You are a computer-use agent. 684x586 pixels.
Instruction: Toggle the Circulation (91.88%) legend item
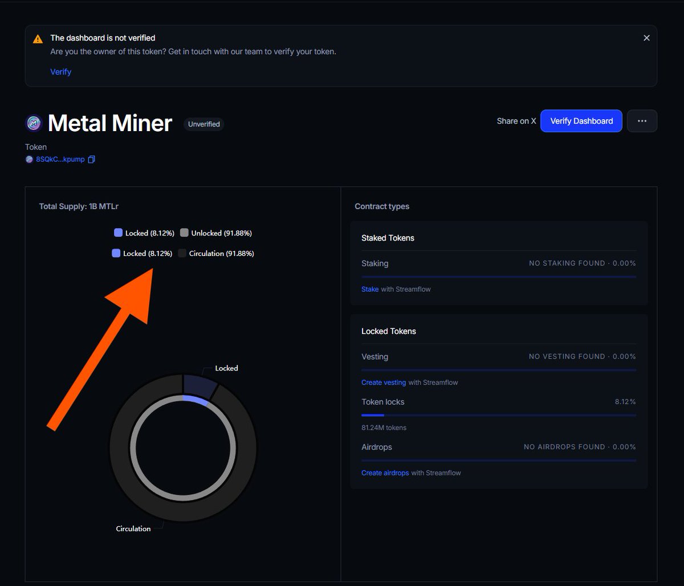point(216,254)
